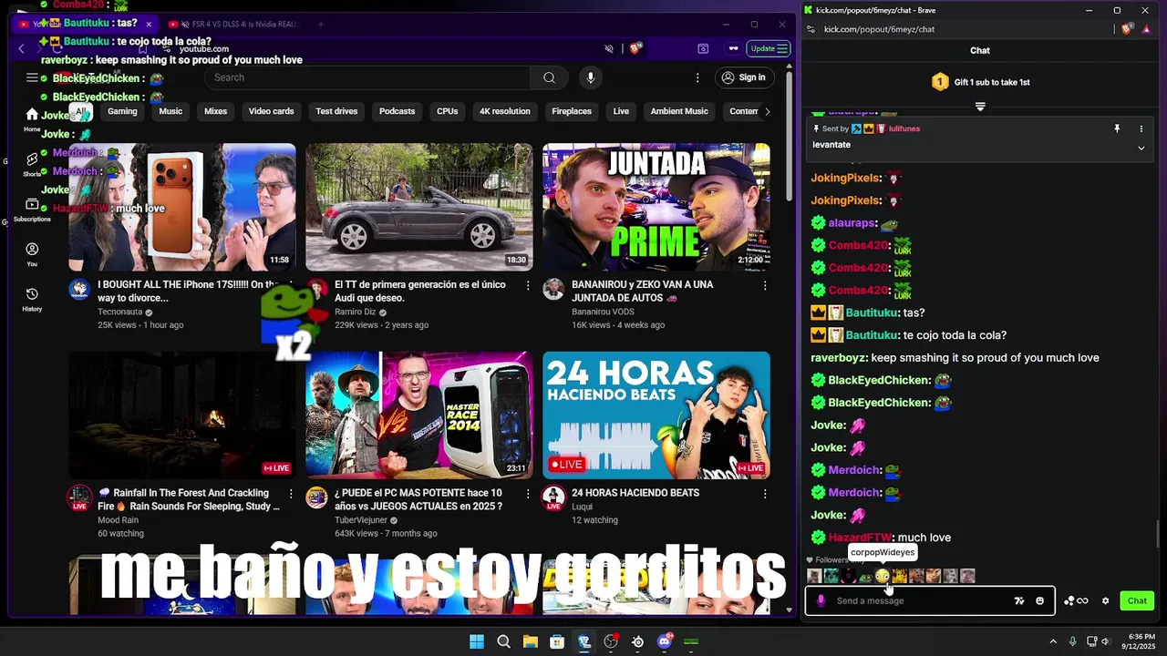Open TuberViejuner channel link
Image resolution: width=1167 pixels, height=656 pixels.
[361, 520]
